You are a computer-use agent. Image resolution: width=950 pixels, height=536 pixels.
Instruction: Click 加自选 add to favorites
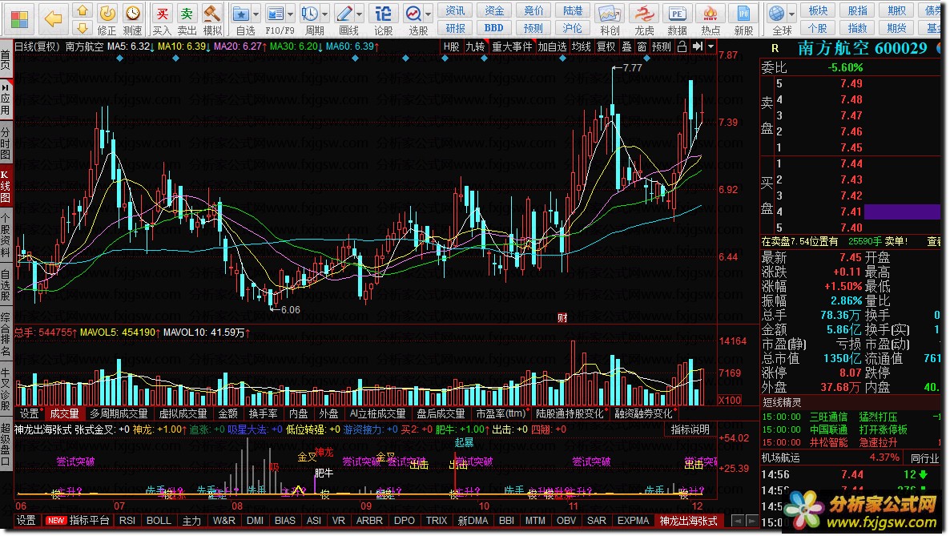pyautogui.click(x=553, y=46)
